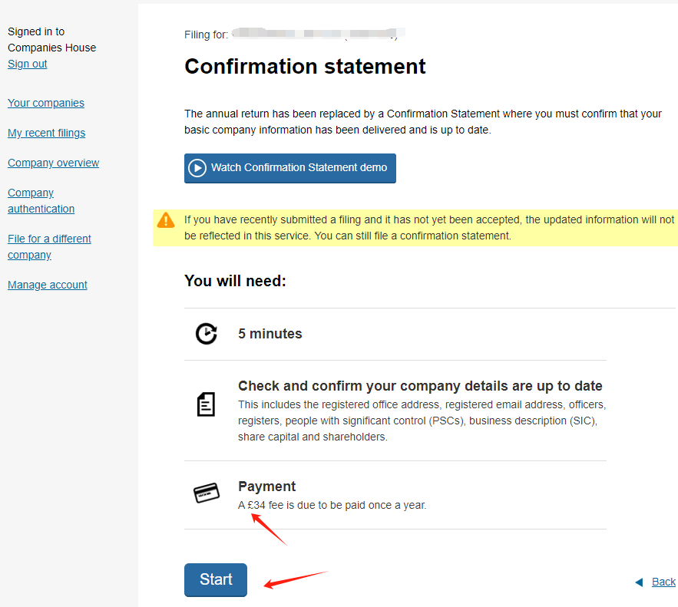
Task: Open Your companies page
Action: coord(46,103)
